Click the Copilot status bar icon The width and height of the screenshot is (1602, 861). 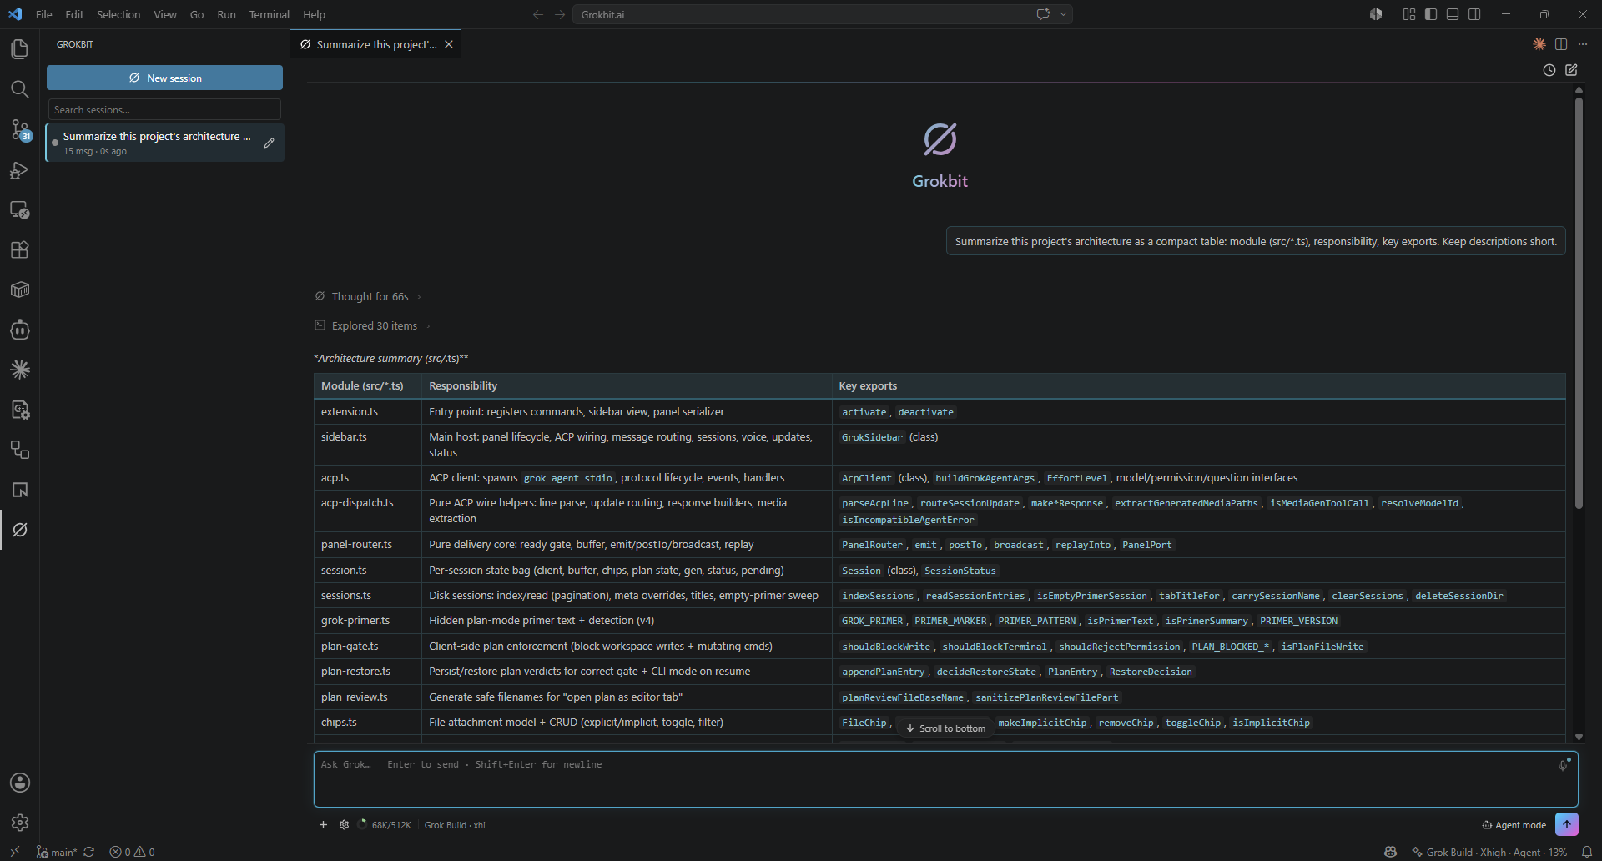click(1390, 852)
